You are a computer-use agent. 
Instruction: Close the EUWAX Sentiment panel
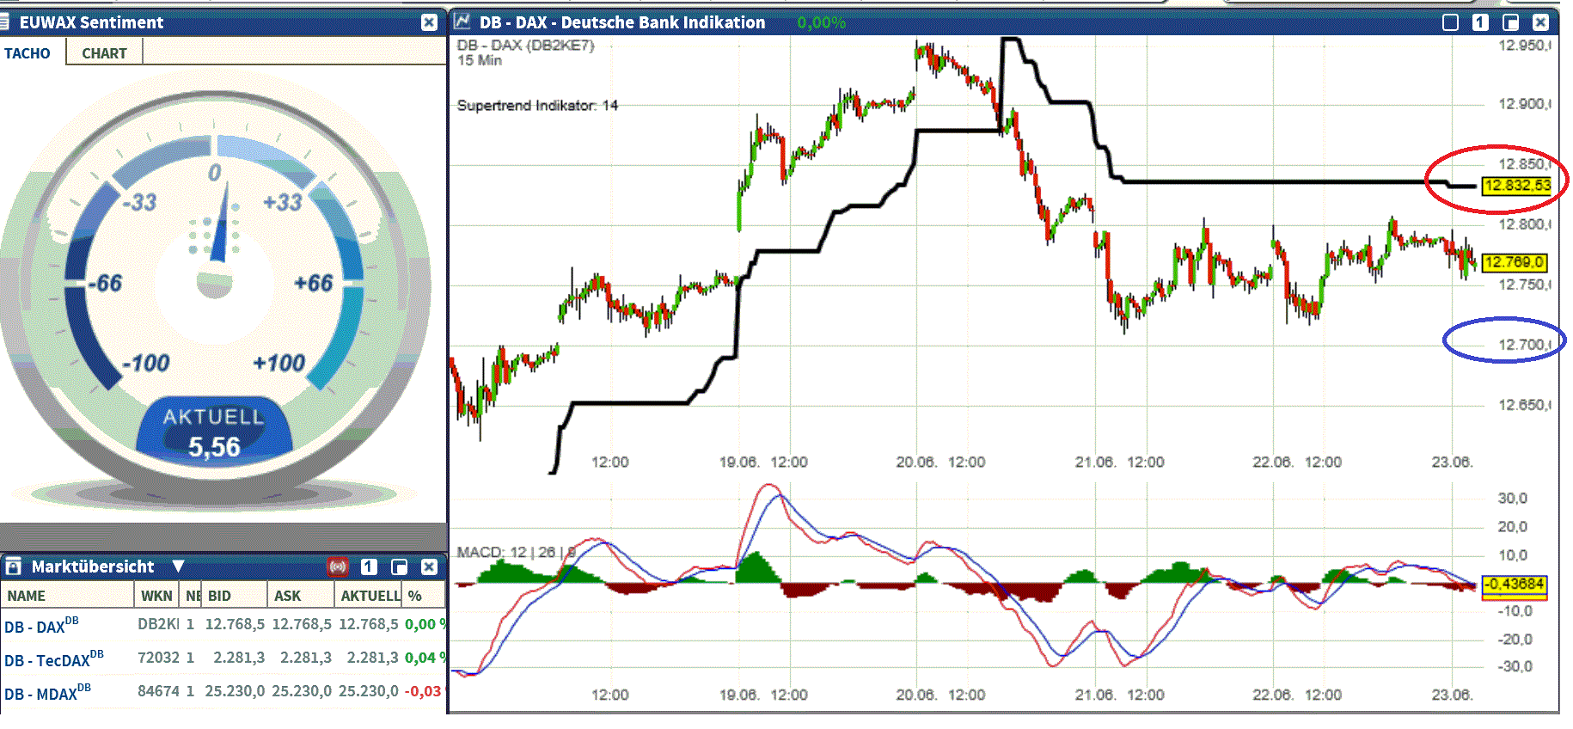point(429,22)
